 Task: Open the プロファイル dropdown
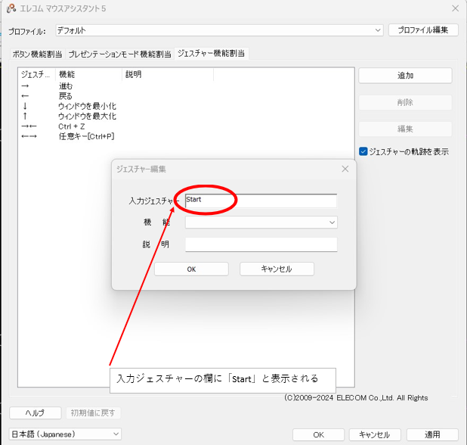click(219, 30)
